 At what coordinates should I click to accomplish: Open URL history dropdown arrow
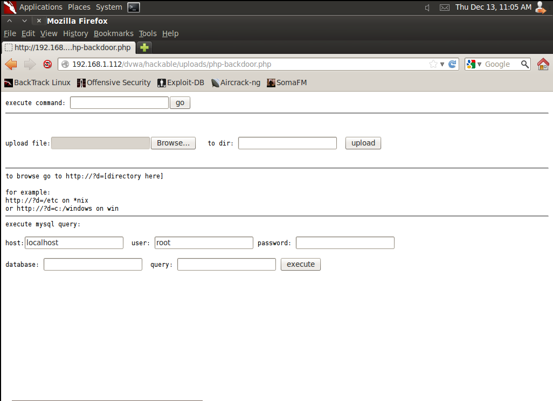pos(442,64)
